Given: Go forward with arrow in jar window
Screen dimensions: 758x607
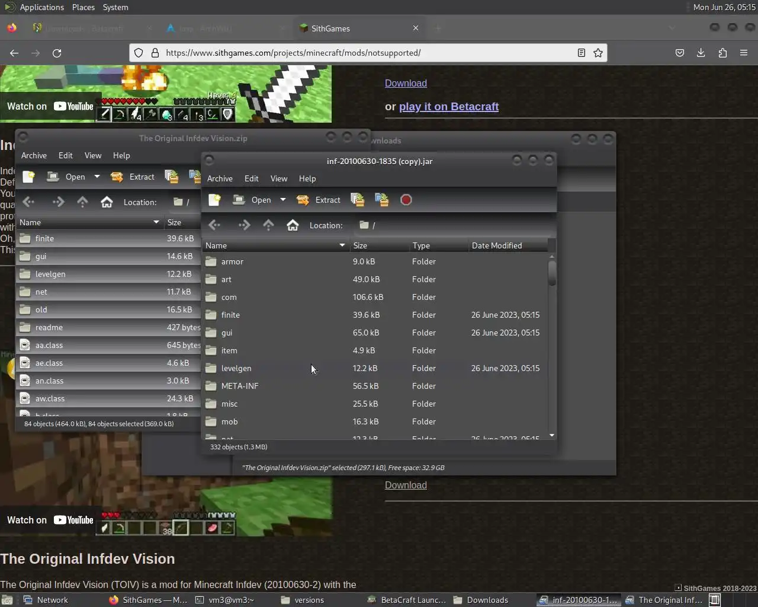Looking at the screenshot, I should point(244,225).
